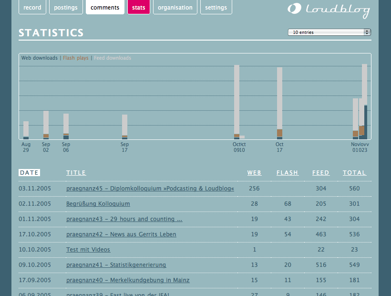Screen dimensions: 391x296
Task: Open the Begrüßung Kolloquium link
Action: pyautogui.click(x=98, y=204)
